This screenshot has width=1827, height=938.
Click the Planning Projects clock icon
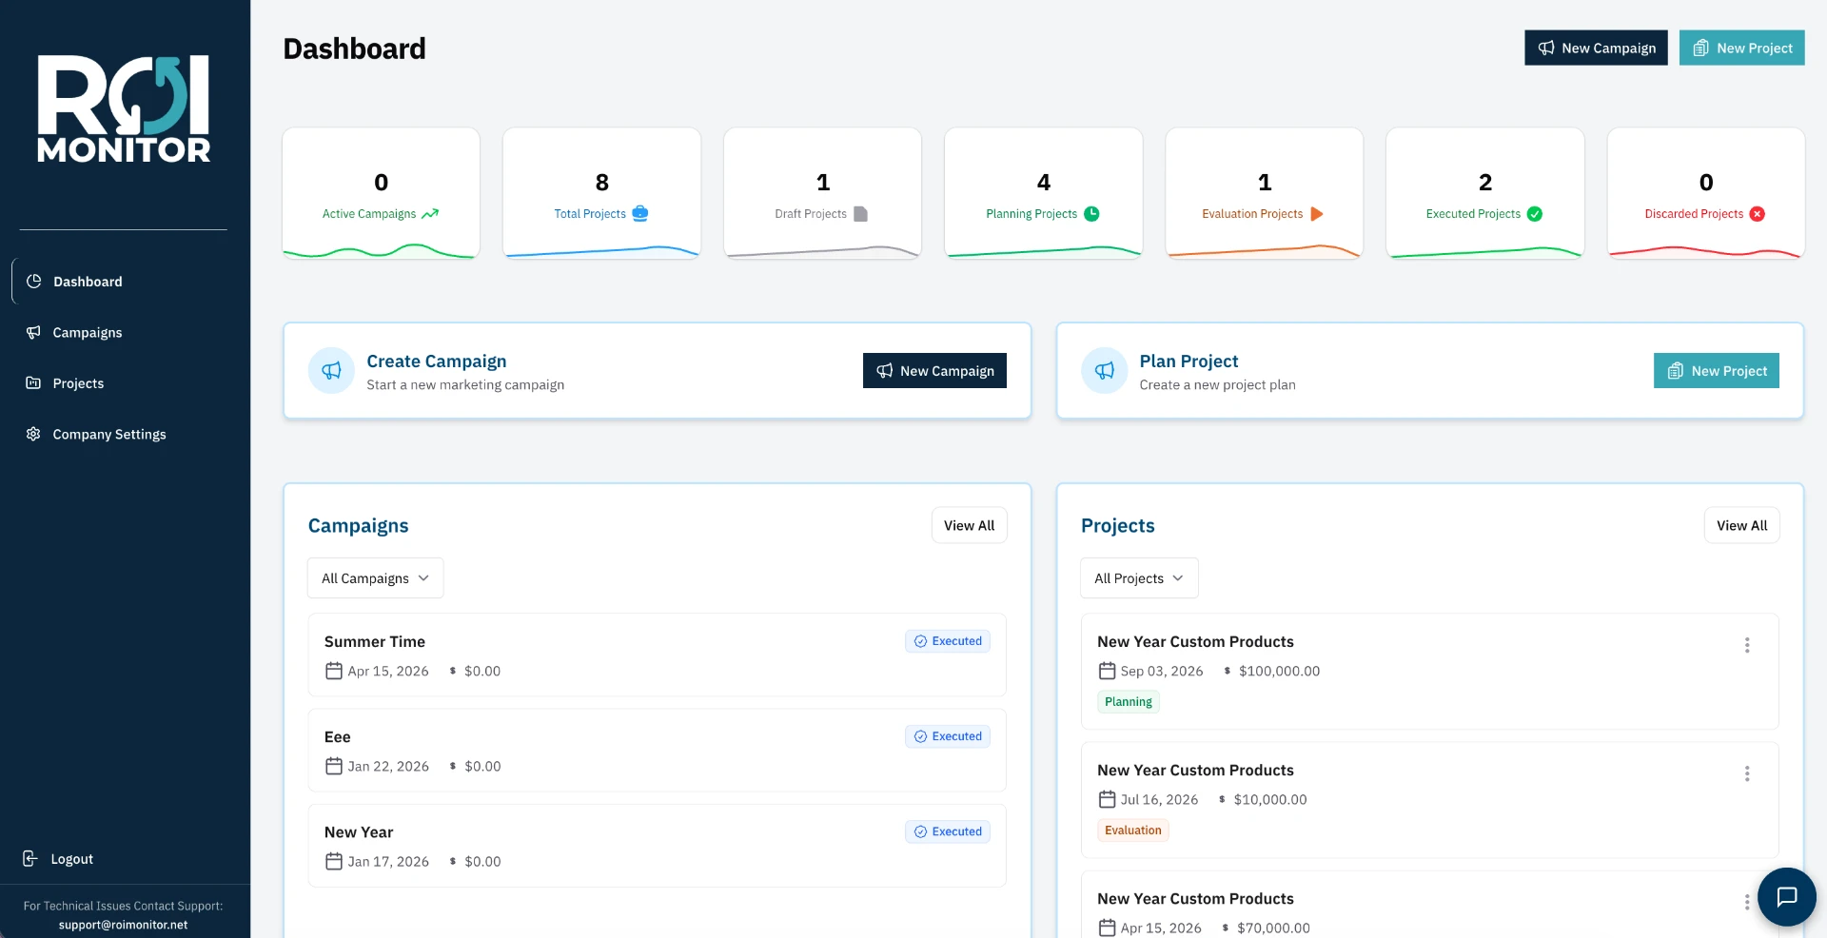point(1091,214)
